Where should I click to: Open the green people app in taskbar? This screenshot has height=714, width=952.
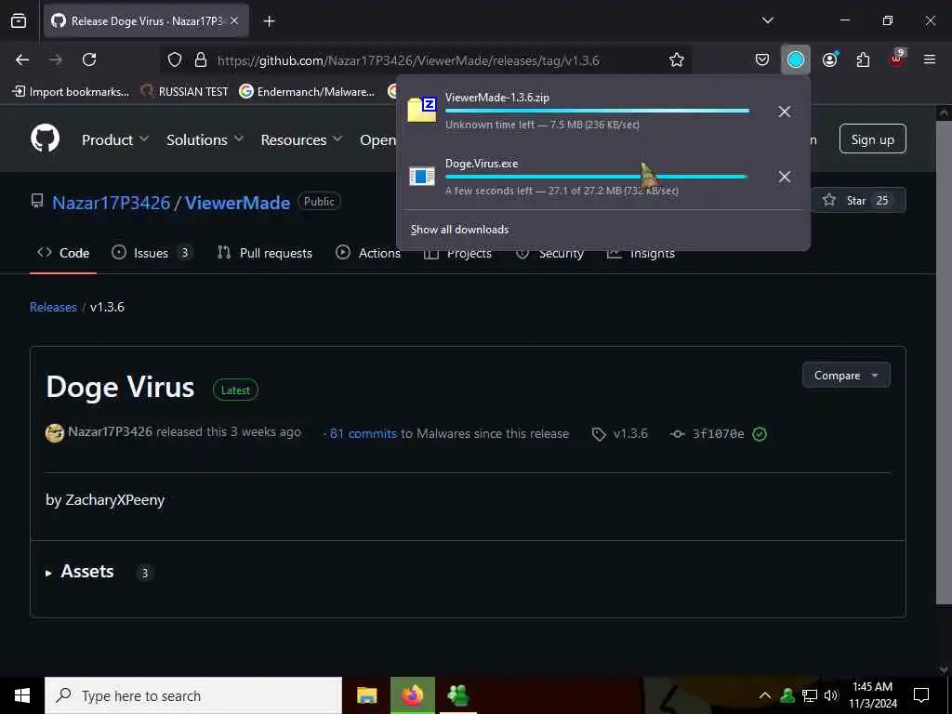tap(458, 695)
